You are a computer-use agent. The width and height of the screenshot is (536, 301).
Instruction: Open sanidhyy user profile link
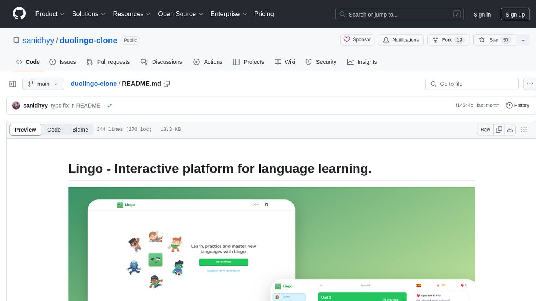pos(38,40)
